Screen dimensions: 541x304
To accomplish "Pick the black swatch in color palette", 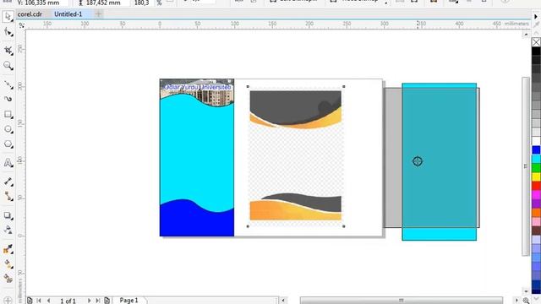I will [x=536, y=51].
